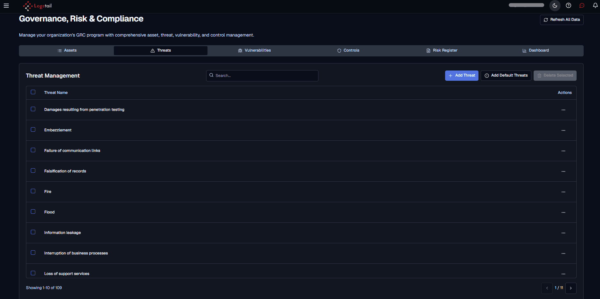600x299 pixels.
Task: Check the Flood threat checkbox
Action: [x=33, y=212]
